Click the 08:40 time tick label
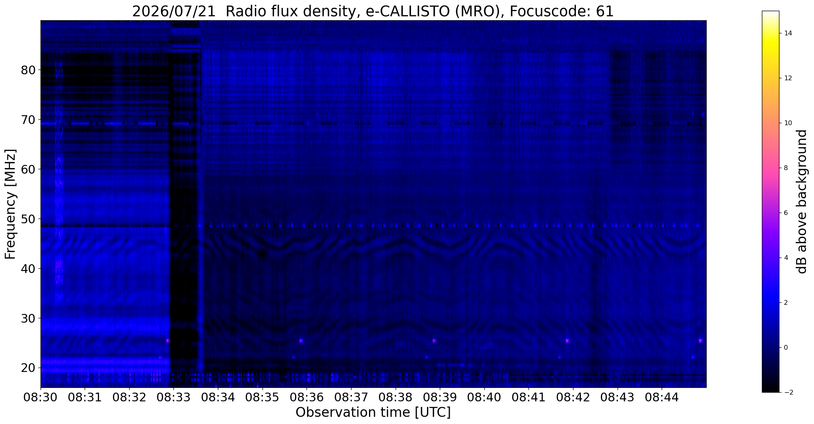This screenshot has height=424, width=814. (484, 397)
